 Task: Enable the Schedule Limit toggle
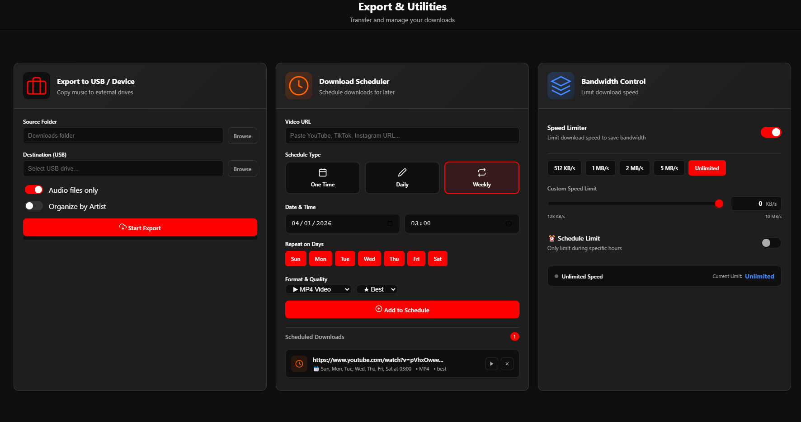click(x=771, y=243)
